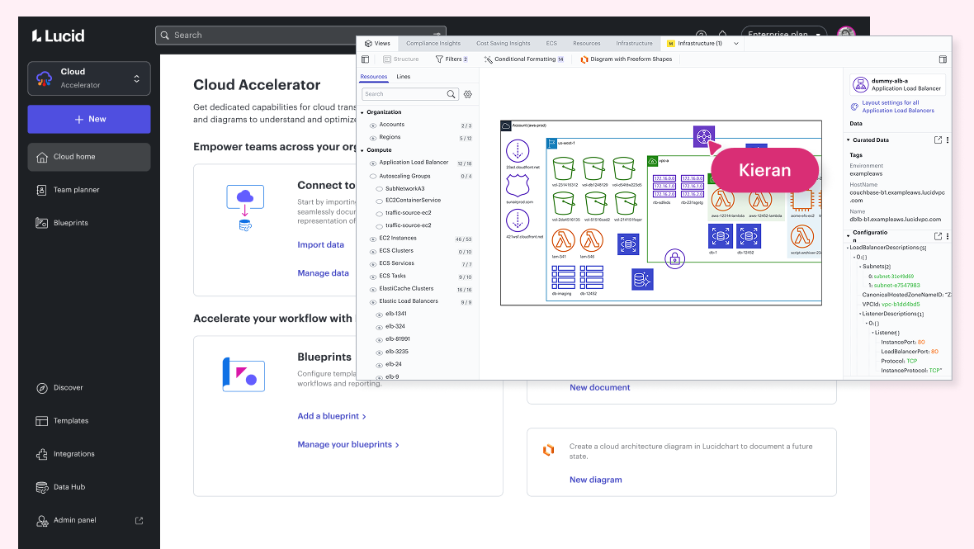Viewport: 974px width, 549px height.
Task: Switch to the Resources view tab
Action: 586,44
